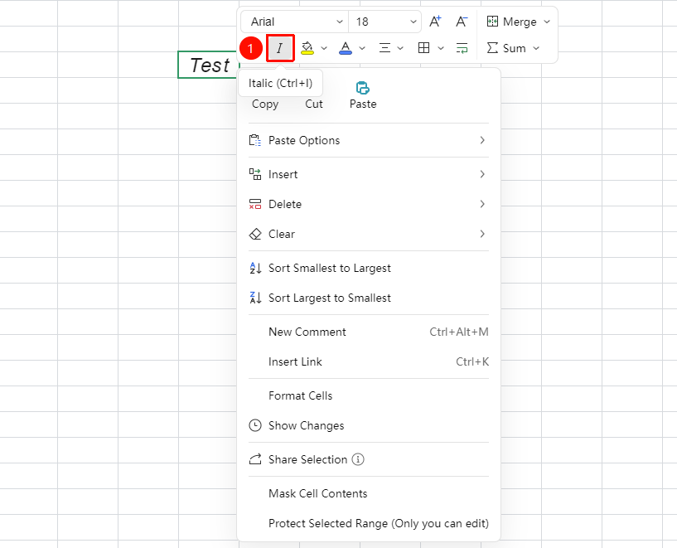Toggle the wrap text button
This screenshot has height=548, width=677.
(462, 48)
